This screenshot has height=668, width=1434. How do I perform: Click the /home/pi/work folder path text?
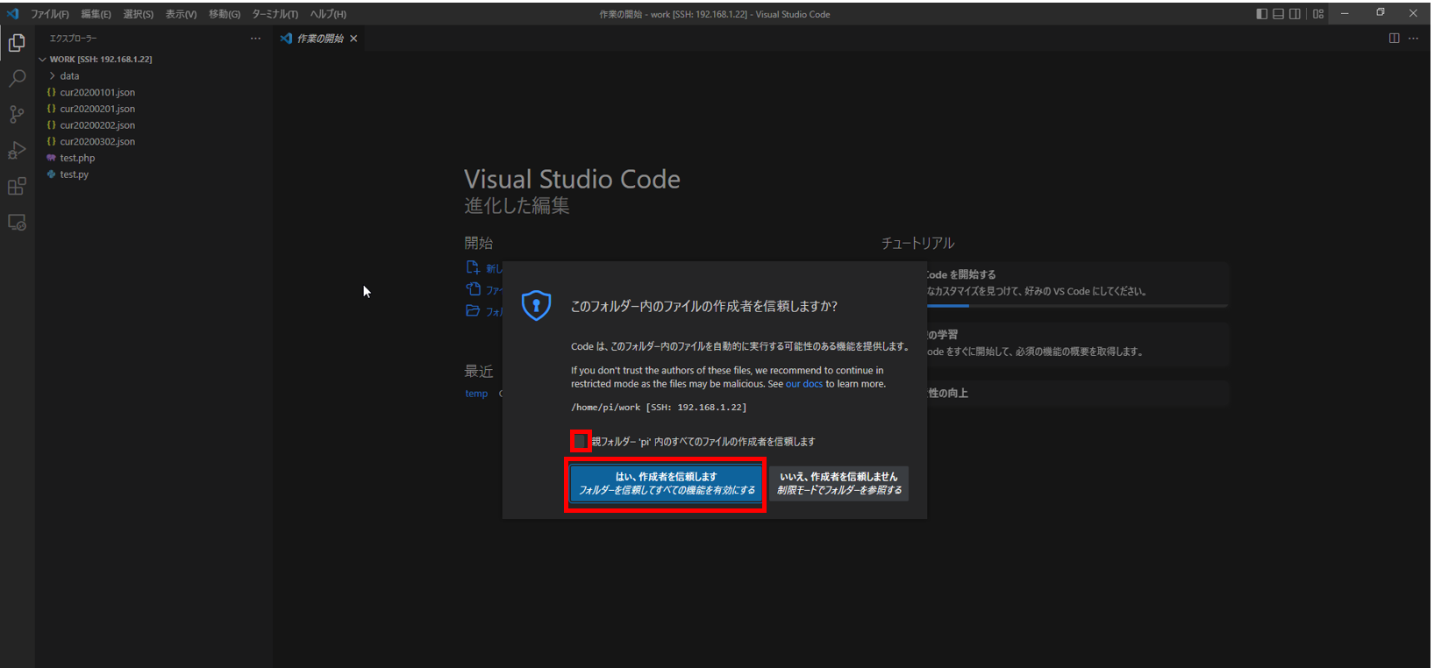659,408
